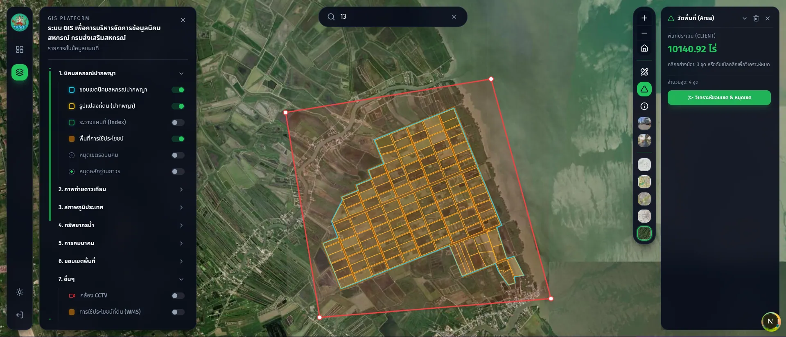Select the measure distance ruler tool
Screen dimensions: 786x337
pyautogui.click(x=644, y=72)
